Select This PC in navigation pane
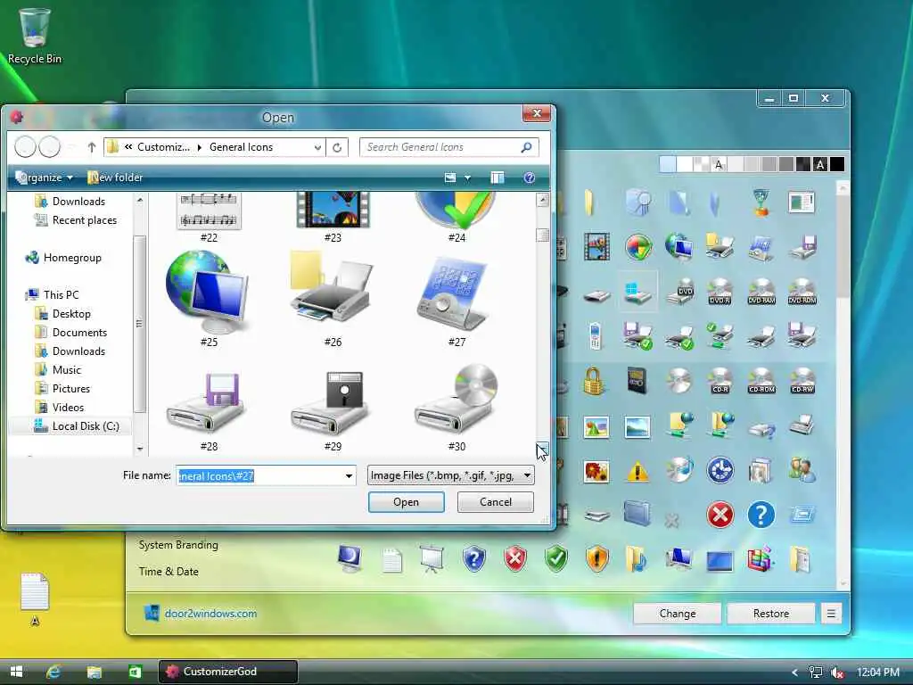The image size is (913, 685). pos(53,294)
